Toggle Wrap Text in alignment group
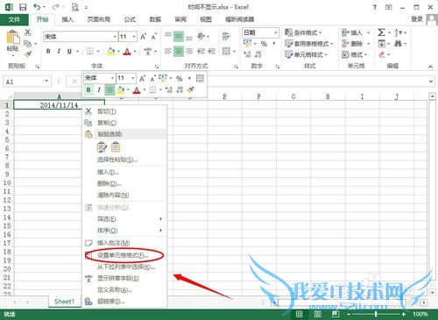438x320 pixels. pyautogui.click(x=226, y=36)
